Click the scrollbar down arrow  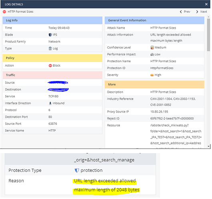tap(209, 146)
